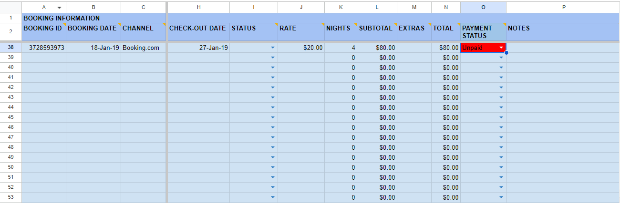Viewport: 620px width, 203px height.
Task: Select row 45 header
Action: pyautogui.click(x=10, y=117)
